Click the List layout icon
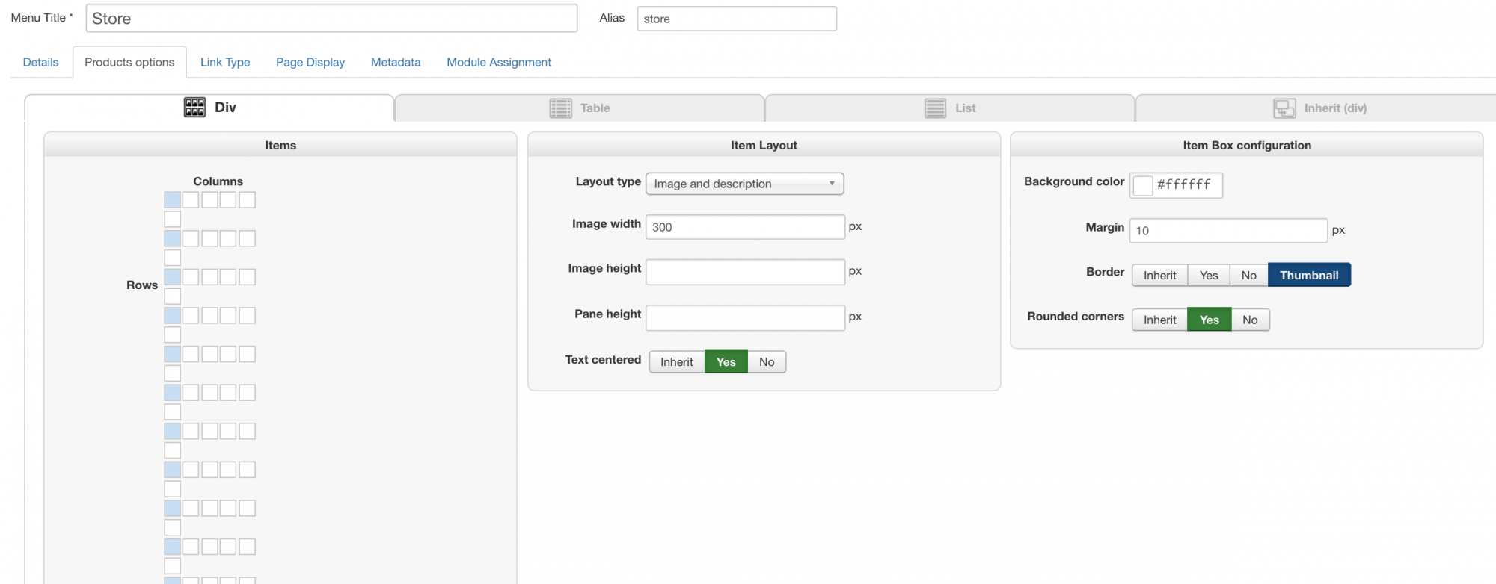 point(935,108)
